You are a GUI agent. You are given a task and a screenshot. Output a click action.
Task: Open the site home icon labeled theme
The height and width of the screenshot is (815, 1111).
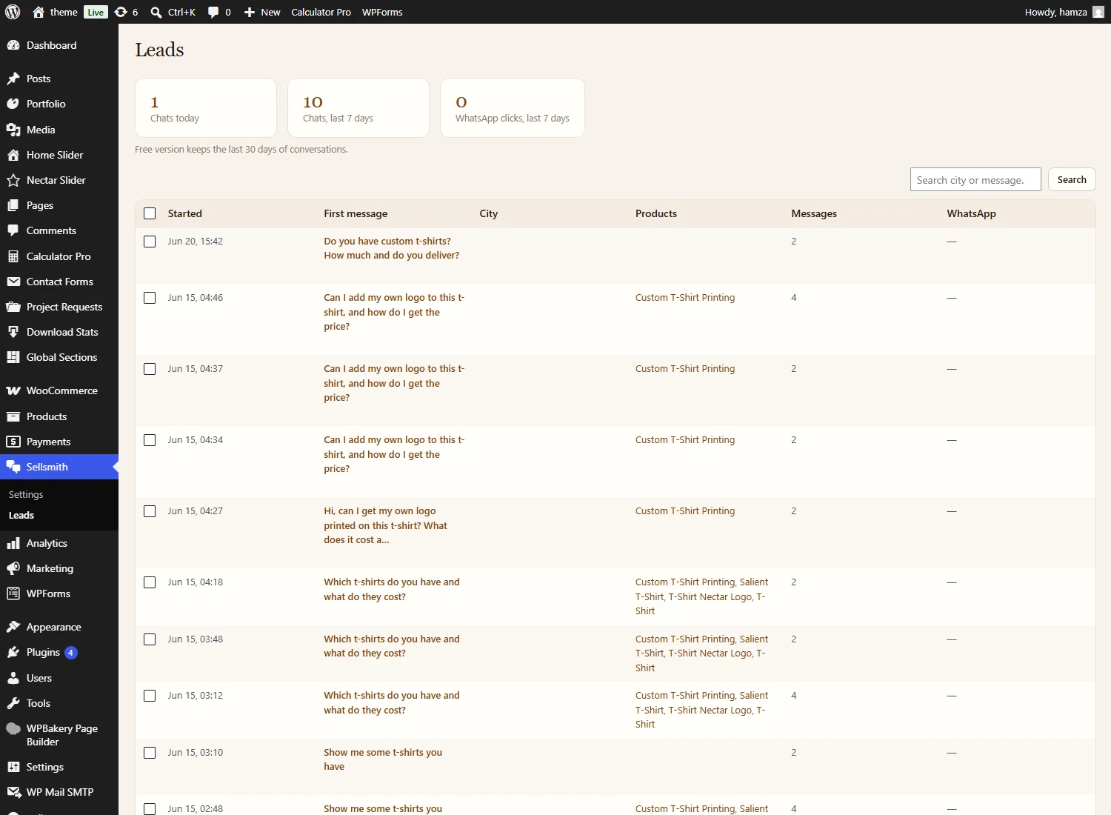(x=39, y=12)
